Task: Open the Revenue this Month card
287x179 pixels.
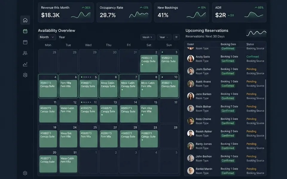Action: [66, 13]
